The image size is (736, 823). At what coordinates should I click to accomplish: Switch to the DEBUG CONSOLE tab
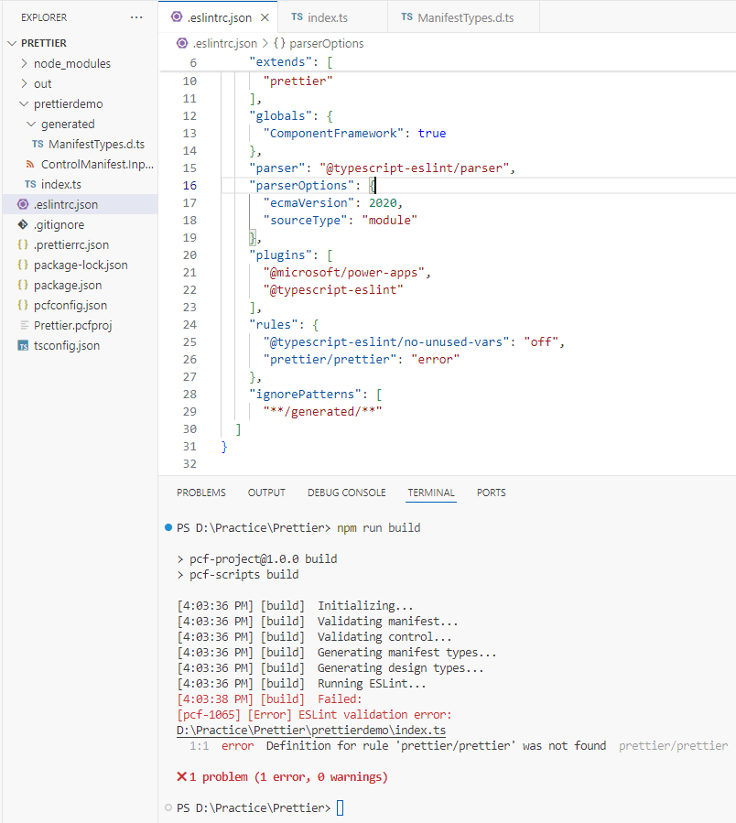[x=346, y=493]
